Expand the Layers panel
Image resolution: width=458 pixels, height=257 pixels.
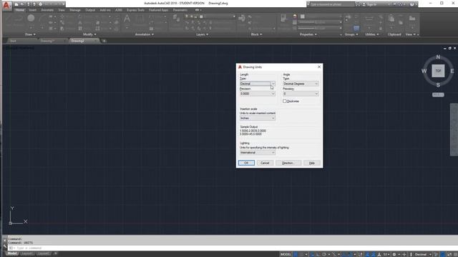point(202,34)
